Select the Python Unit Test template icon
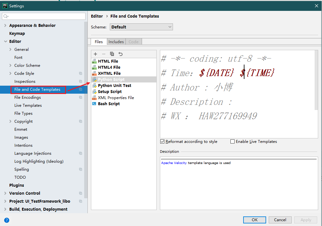Viewport: 322px width, 226px height. click(x=94, y=86)
